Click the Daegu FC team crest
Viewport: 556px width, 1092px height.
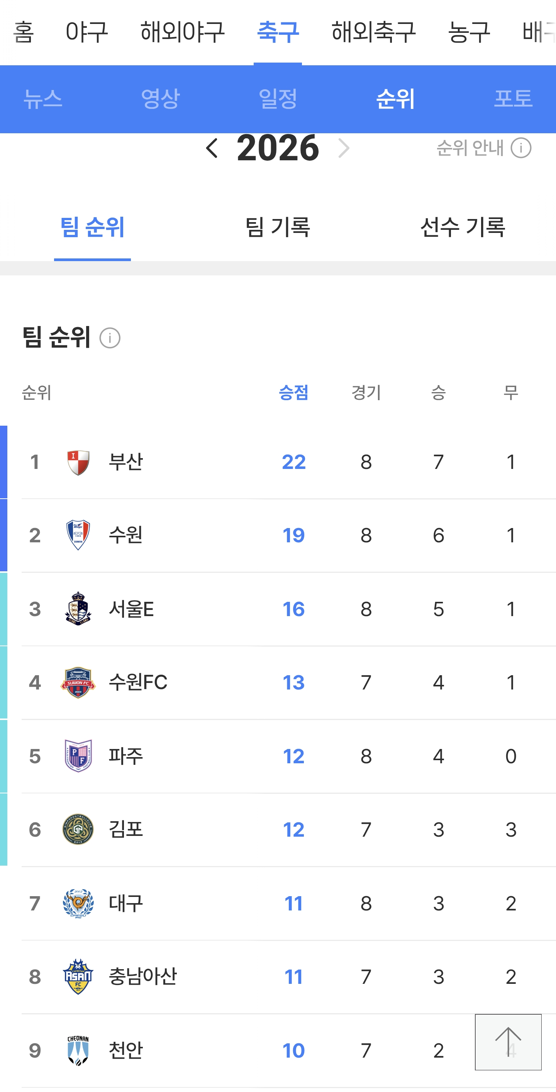click(78, 903)
